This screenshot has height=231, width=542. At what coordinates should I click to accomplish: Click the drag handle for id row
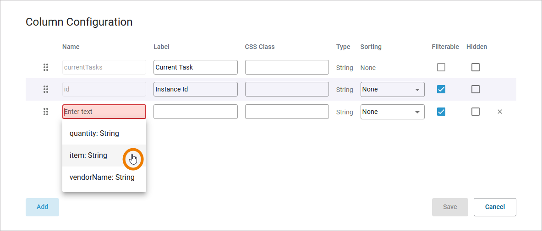pos(46,89)
